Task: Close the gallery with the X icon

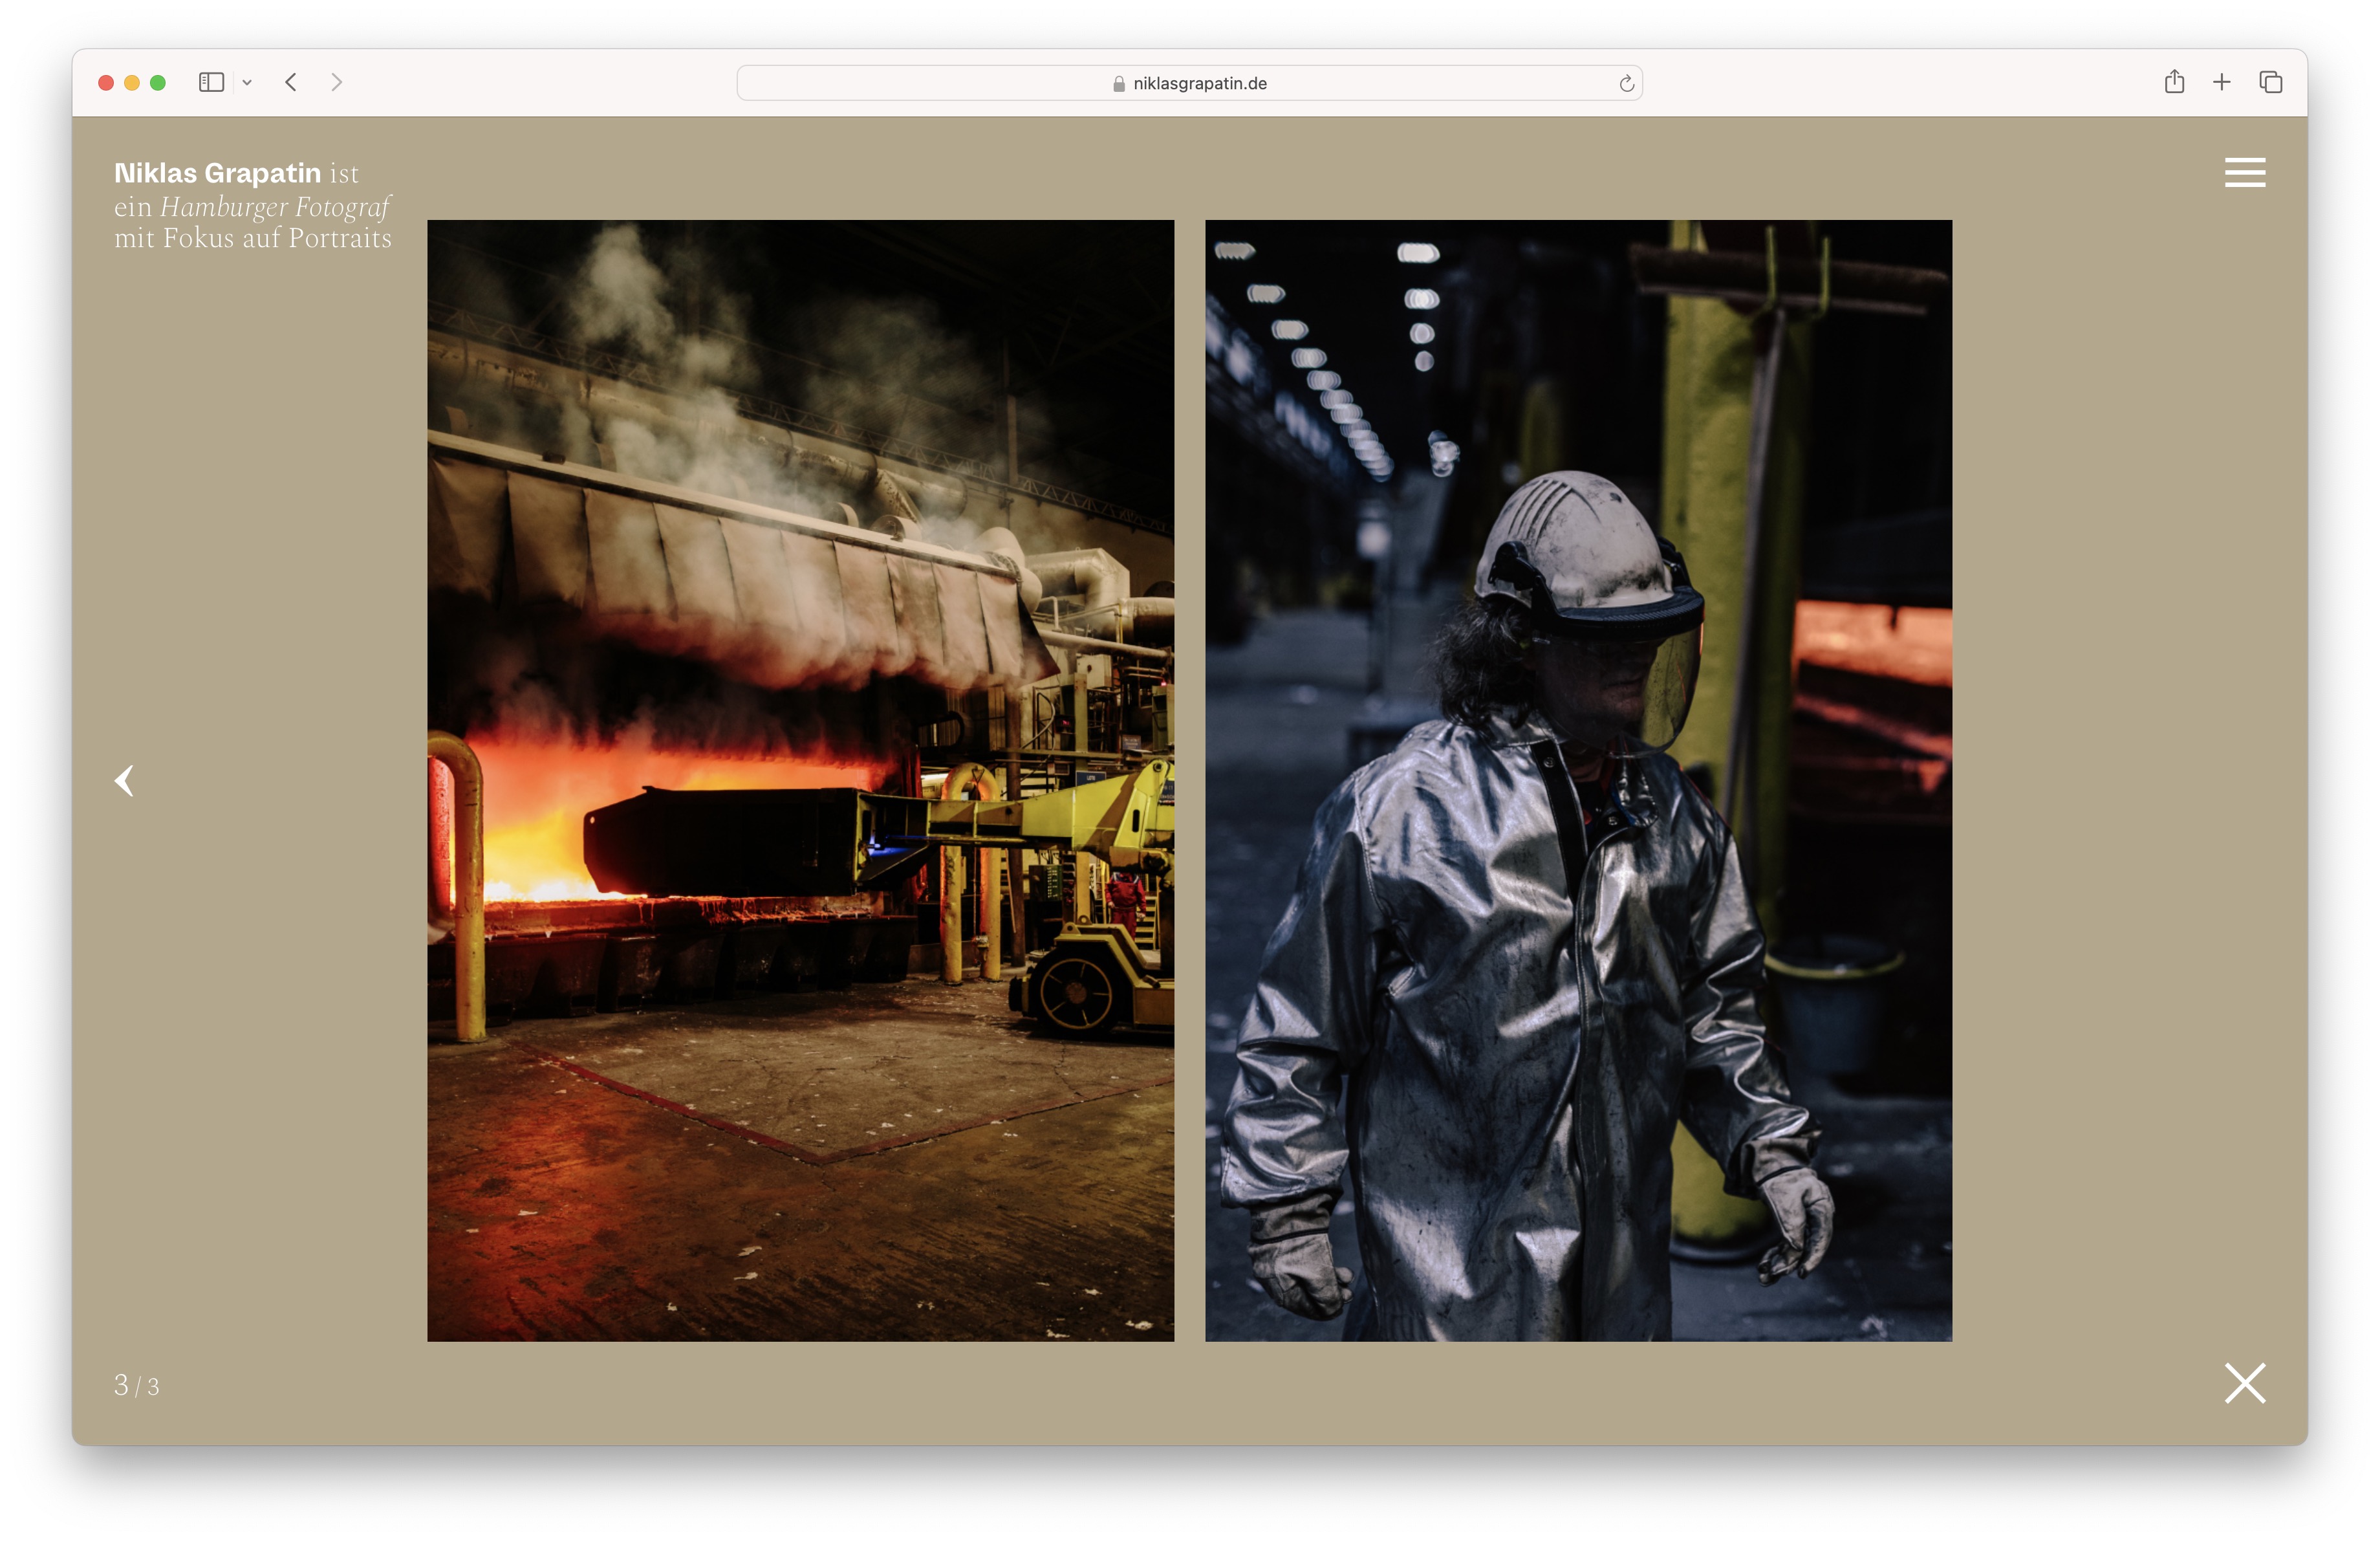Action: [2245, 1384]
